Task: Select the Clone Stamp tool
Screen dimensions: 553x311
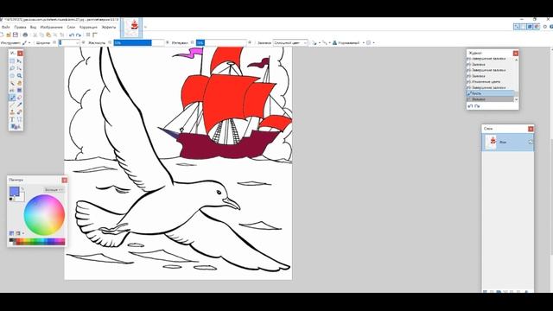Action: 12,111
